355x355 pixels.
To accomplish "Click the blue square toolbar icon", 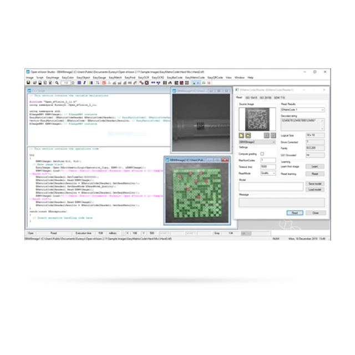I will pyautogui.click(x=78, y=83).
